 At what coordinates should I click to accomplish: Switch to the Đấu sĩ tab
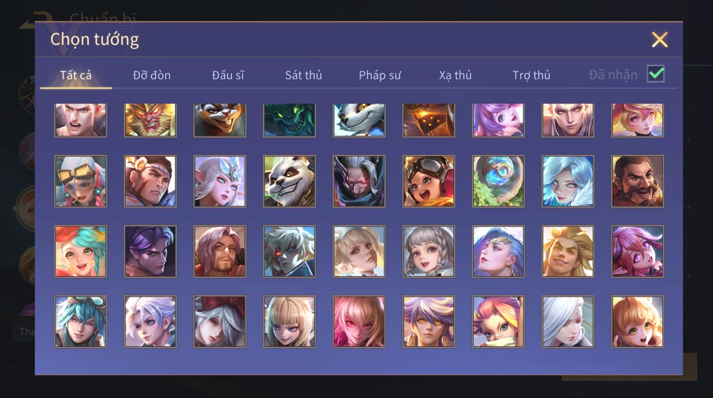[228, 75]
